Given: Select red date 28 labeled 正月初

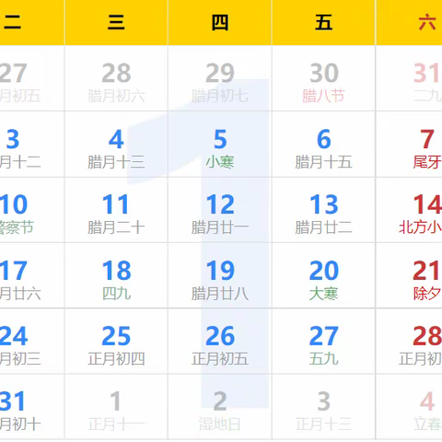Looking at the screenshot, I should click(409, 341).
